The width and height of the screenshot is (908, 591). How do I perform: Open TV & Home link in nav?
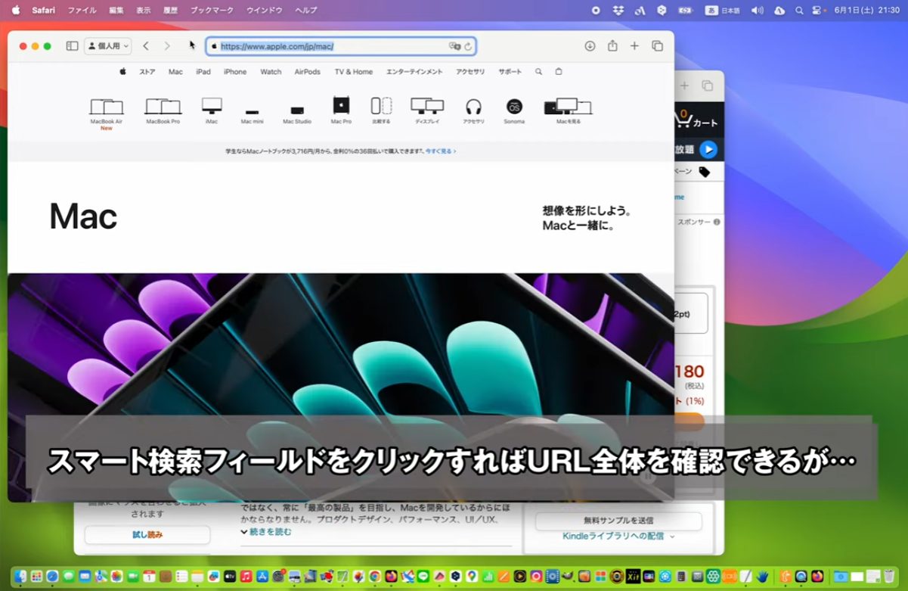[354, 72]
